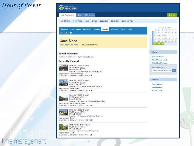Screen dimensions: 194x146
Task: Open the Runningbrook, Wilmington listing thumbnail
Action: tap(63, 68)
